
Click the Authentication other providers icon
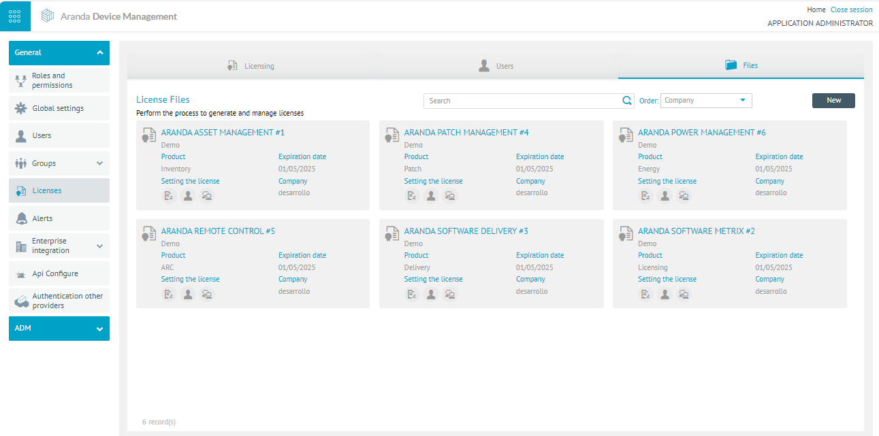(x=20, y=301)
